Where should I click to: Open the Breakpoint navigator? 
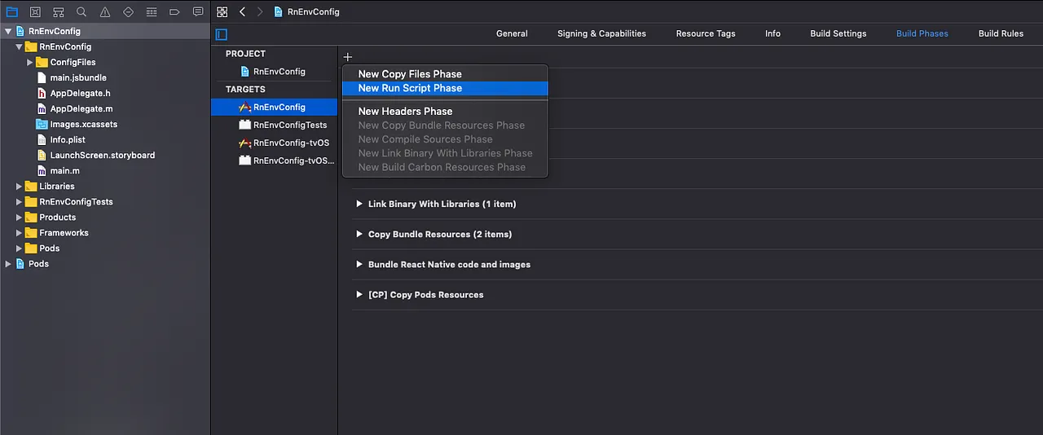click(174, 12)
